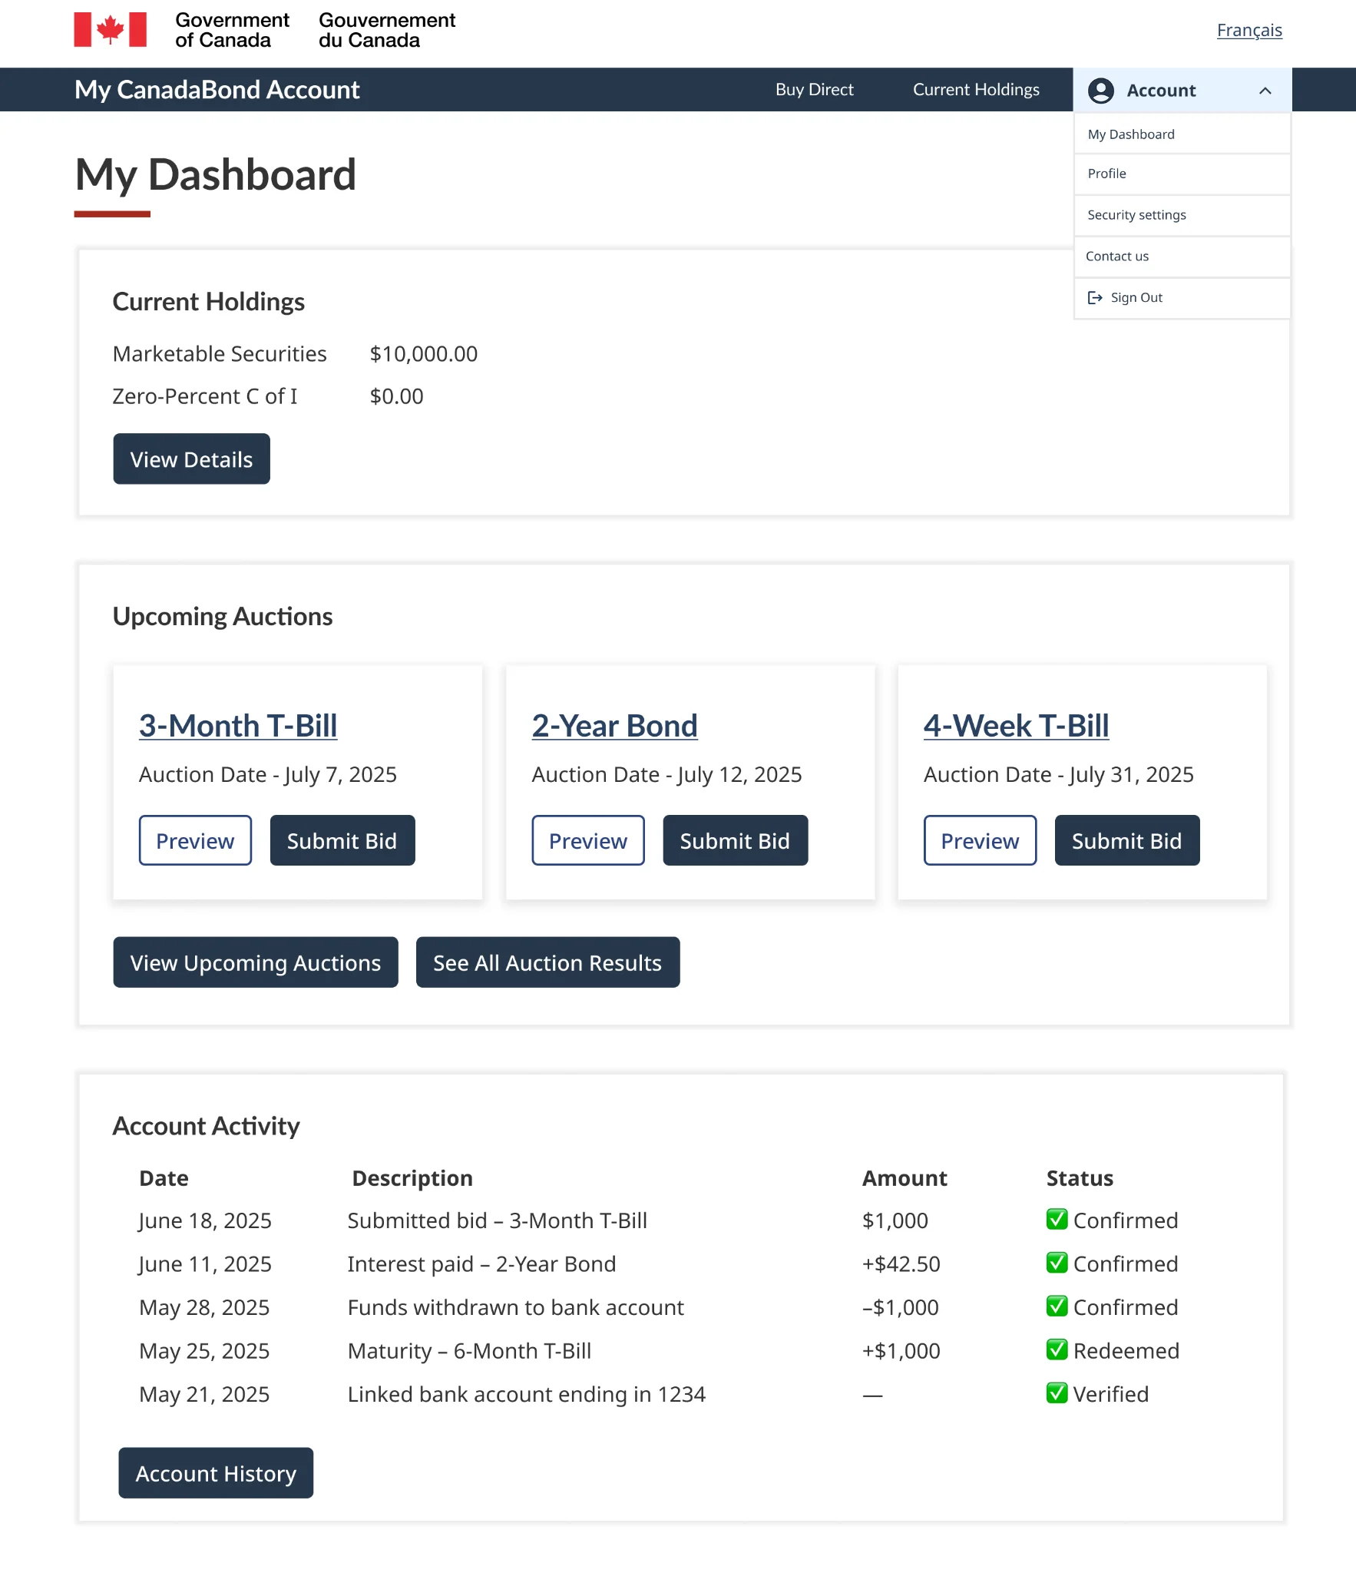
Task: Select Security settings in the Account menu
Action: click(1136, 215)
